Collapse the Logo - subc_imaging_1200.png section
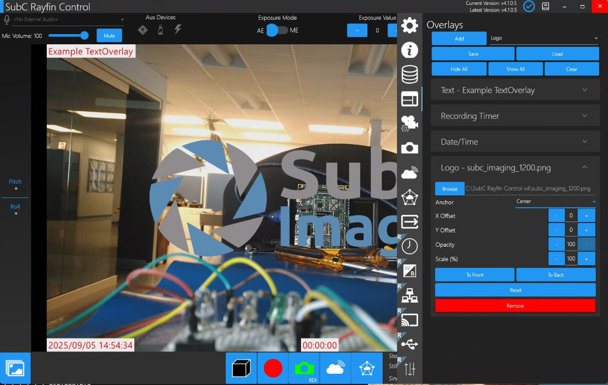The width and height of the screenshot is (608, 385). click(584, 167)
